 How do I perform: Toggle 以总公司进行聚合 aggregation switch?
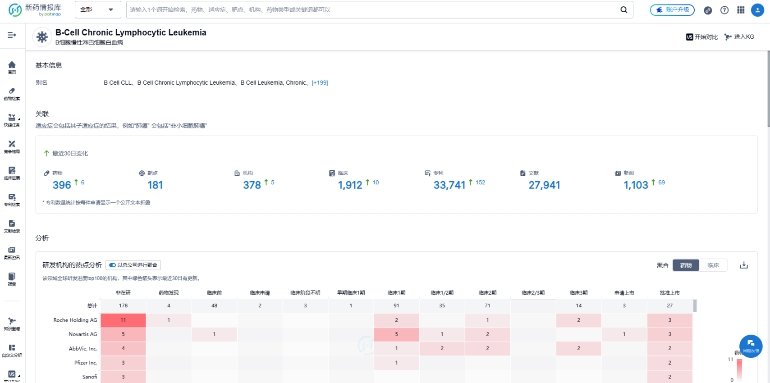coord(113,265)
